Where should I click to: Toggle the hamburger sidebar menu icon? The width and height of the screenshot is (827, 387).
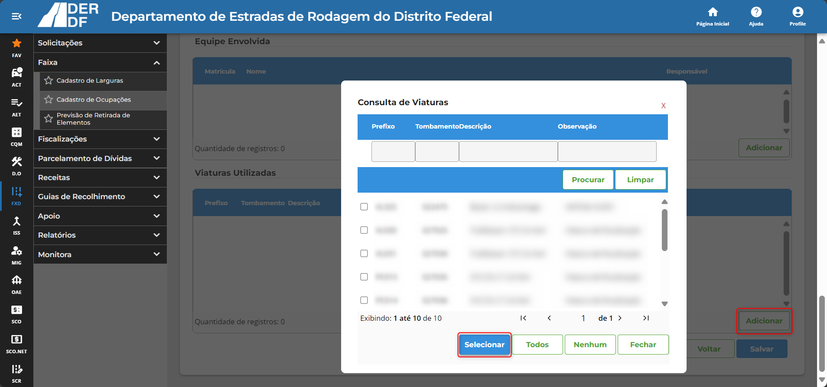pos(16,16)
